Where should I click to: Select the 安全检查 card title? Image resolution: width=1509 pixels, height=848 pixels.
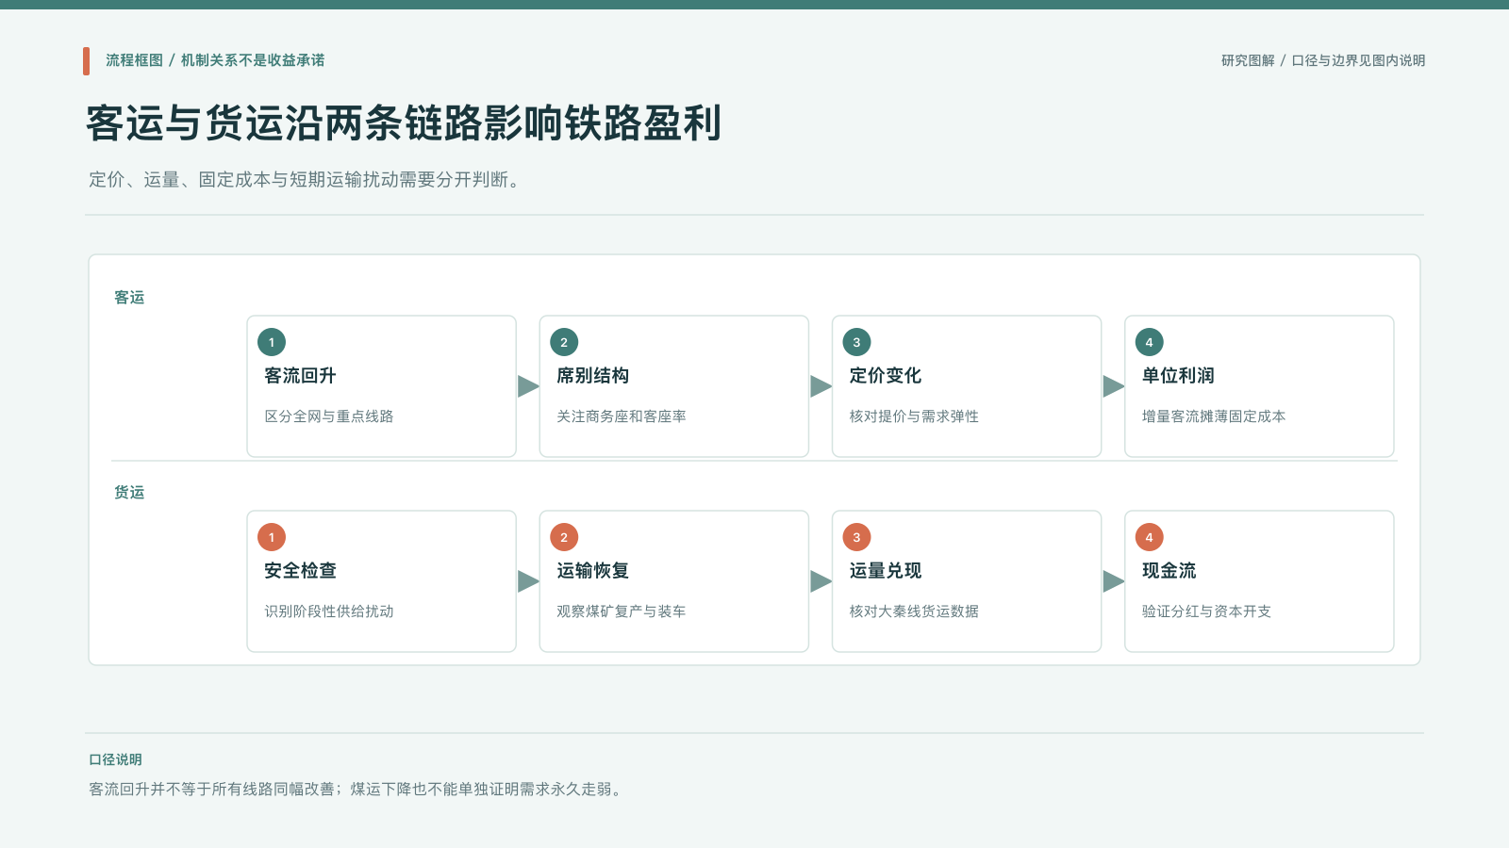pyautogui.click(x=300, y=571)
